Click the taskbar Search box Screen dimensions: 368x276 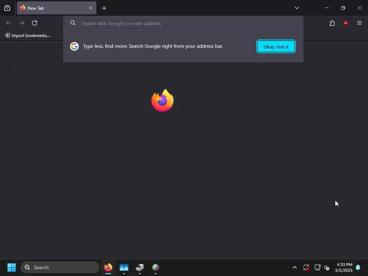[60, 267]
